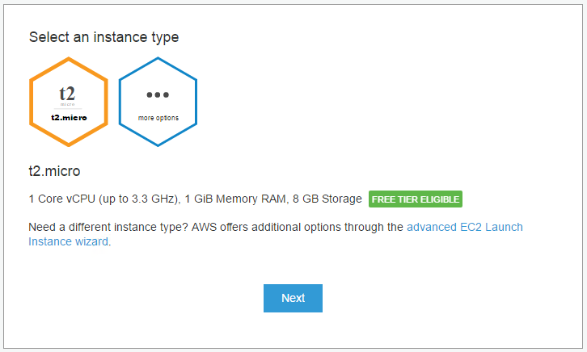Screen dimensions: 587x352
Task: Select the "more options" label under the dots
Action: [x=158, y=118]
